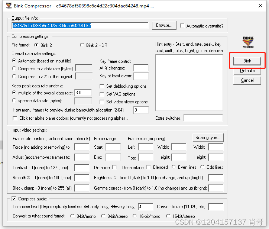The height and width of the screenshot is (229, 269).
Task: Select Bink 2 file format
Action: click(36, 45)
